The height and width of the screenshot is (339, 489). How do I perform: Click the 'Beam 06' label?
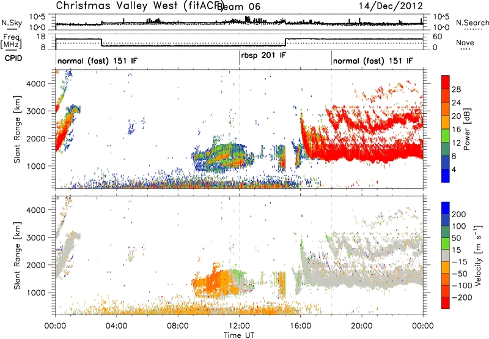tap(239, 7)
